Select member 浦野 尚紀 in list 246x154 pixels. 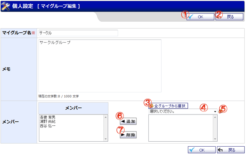click(48, 121)
